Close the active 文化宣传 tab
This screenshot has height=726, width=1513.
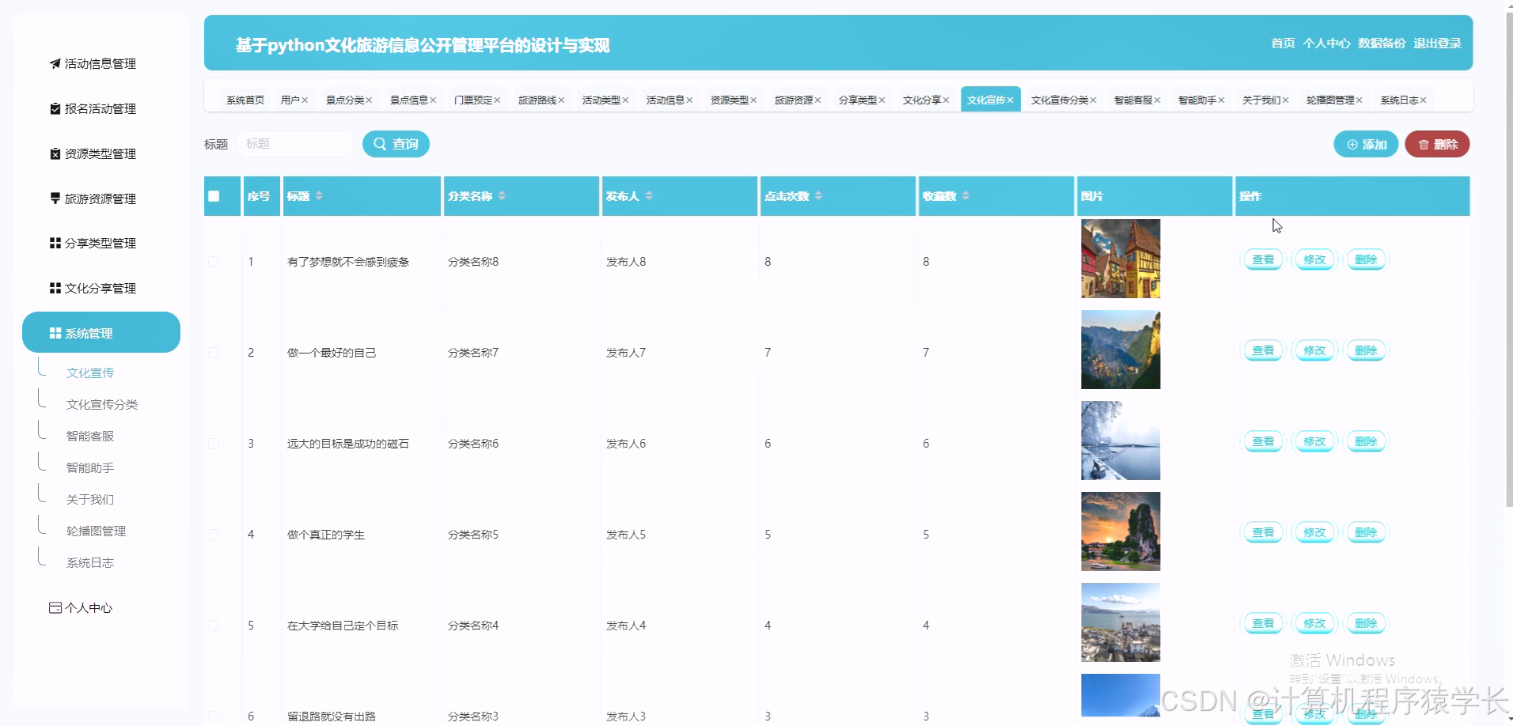(x=1010, y=100)
